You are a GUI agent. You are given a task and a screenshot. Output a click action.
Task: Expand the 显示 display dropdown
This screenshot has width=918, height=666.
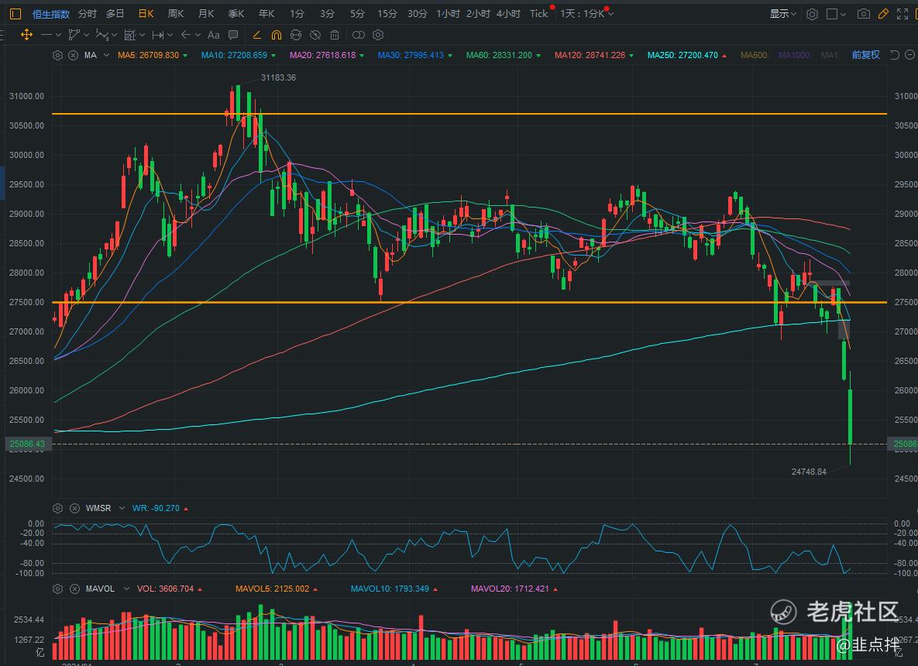click(x=782, y=14)
